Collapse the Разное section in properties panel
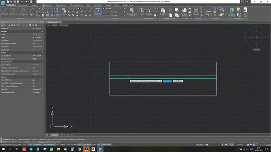 [42, 77]
